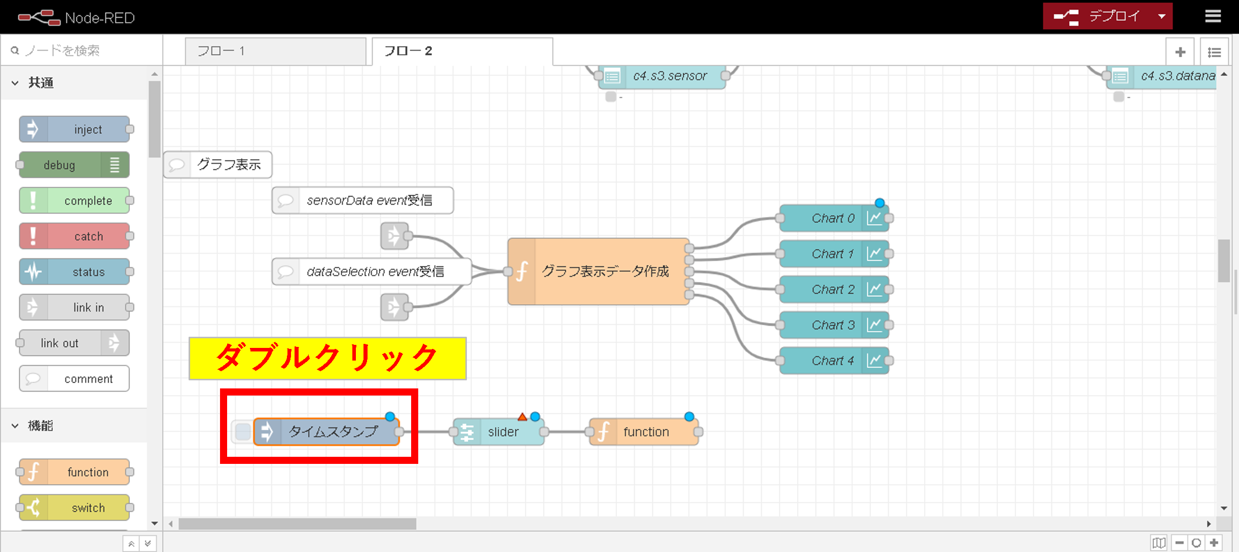Toggle the navigator map view
The image size is (1239, 552).
pos(1159,543)
